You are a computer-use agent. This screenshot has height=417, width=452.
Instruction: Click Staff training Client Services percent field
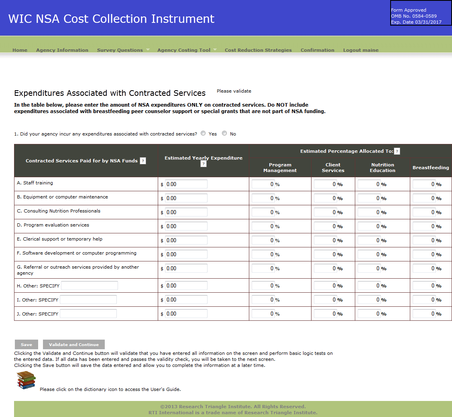[x=325, y=184]
